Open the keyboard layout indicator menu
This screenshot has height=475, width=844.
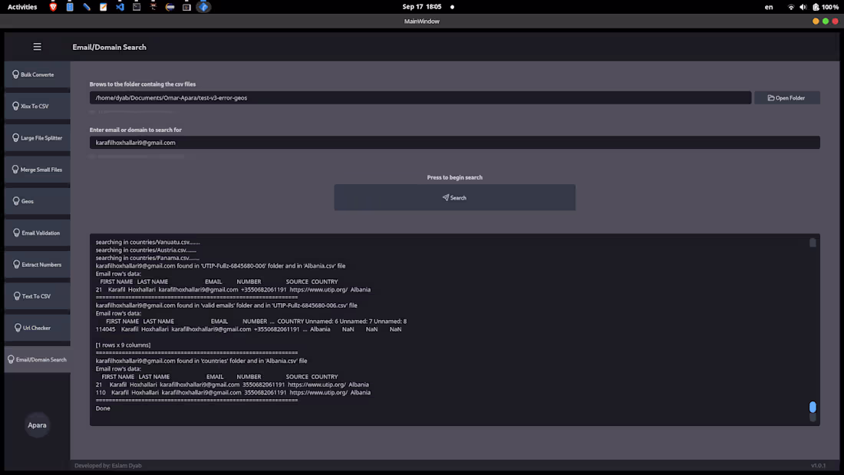[768, 7]
